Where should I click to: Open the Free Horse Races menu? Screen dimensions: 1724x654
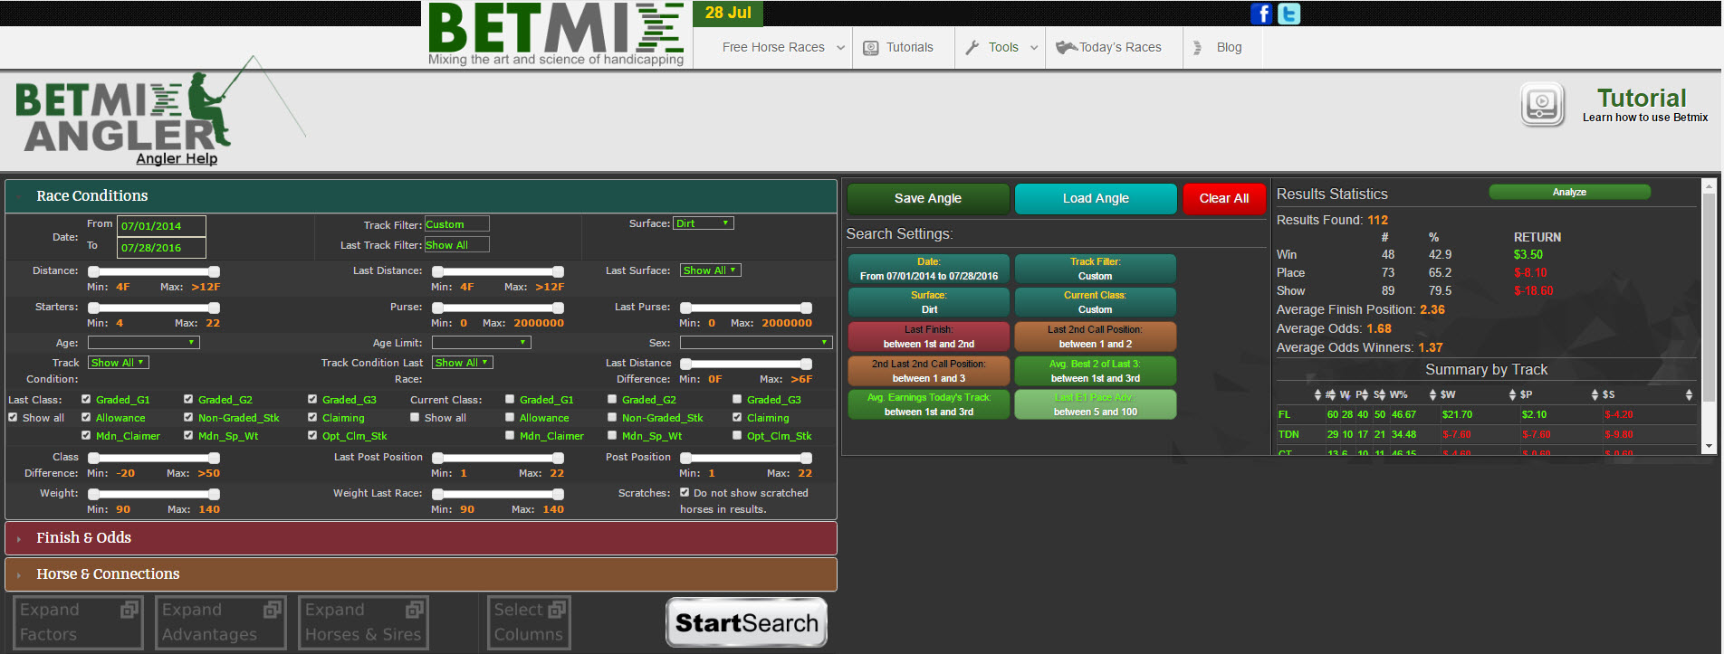(x=782, y=48)
